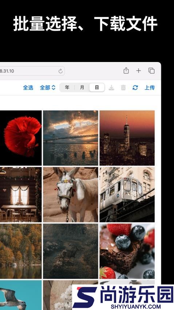
Task: Open the sunset bridge photo
Action: [71, 138]
